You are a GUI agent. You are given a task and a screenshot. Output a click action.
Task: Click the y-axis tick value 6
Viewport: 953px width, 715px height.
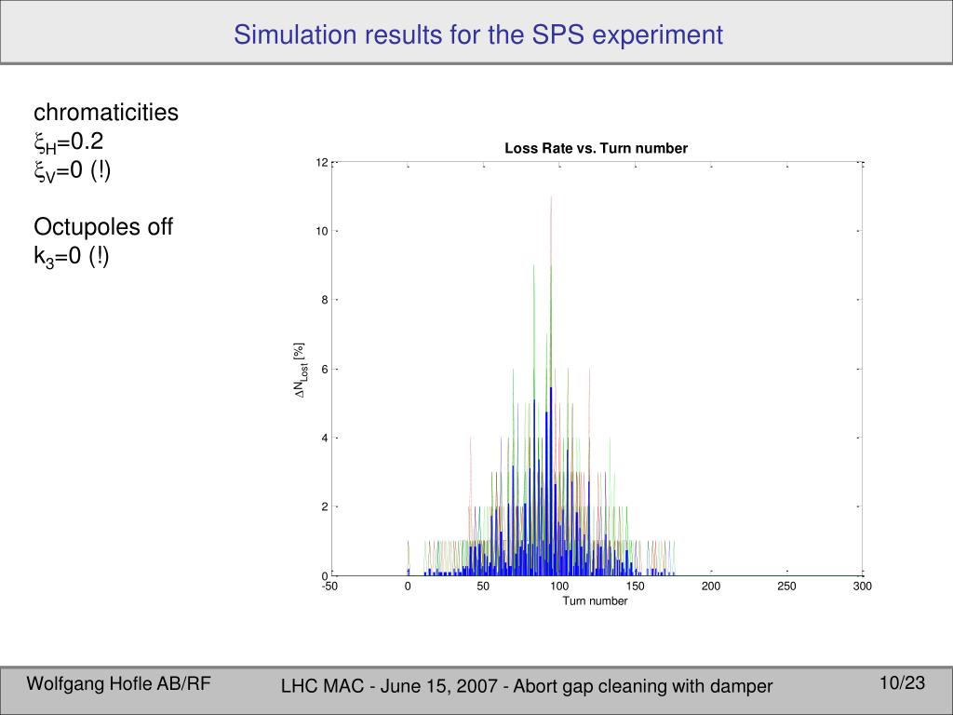325,369
